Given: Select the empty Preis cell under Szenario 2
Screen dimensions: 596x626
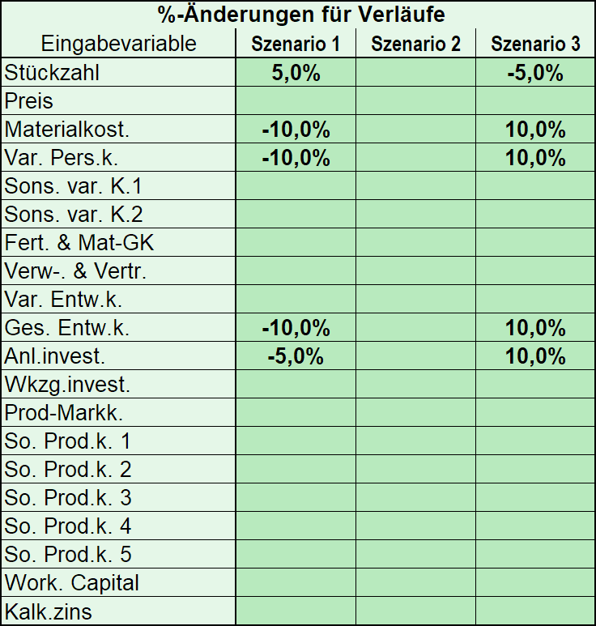Looking at the screenshot, I should (415, 100).
